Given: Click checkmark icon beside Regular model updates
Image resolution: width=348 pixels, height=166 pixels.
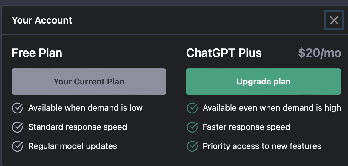Looking at the screenshot, I should (x=17, y=146).
